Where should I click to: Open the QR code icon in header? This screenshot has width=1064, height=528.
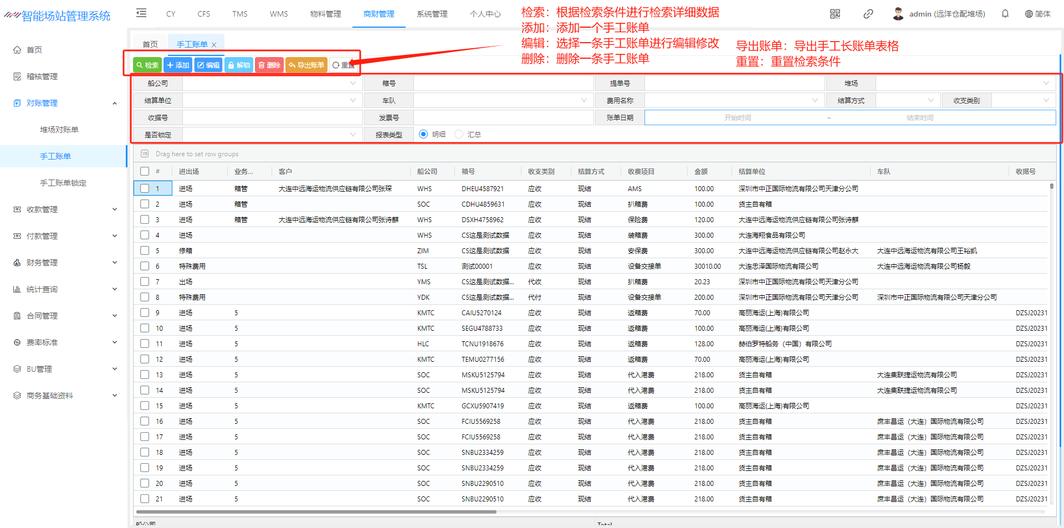pos(835,14)
